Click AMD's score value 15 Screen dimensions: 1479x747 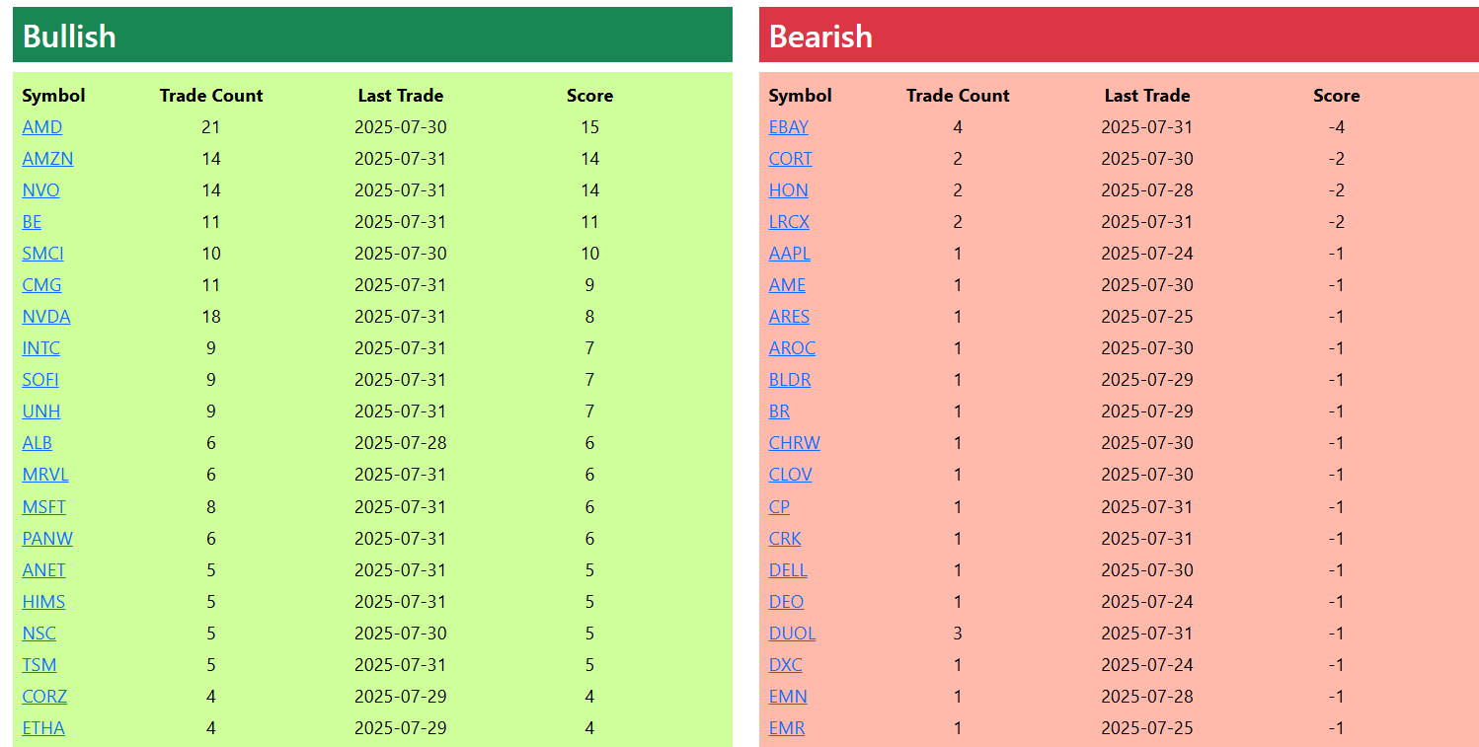click(x=589, y=127)
